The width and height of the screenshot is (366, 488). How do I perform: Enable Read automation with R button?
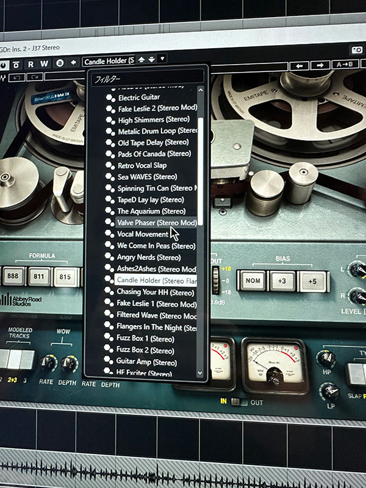tap(30, 65)
